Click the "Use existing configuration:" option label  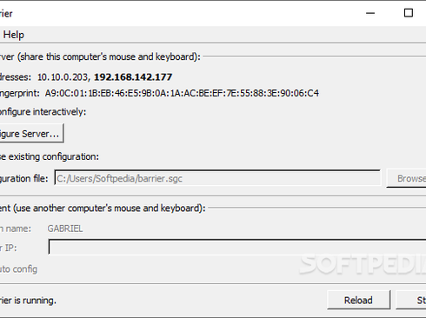point(50,156)
